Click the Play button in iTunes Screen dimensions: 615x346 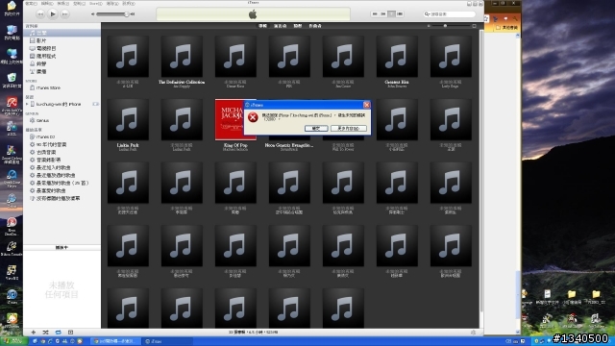pyautogui.click(x=53, y=14)
